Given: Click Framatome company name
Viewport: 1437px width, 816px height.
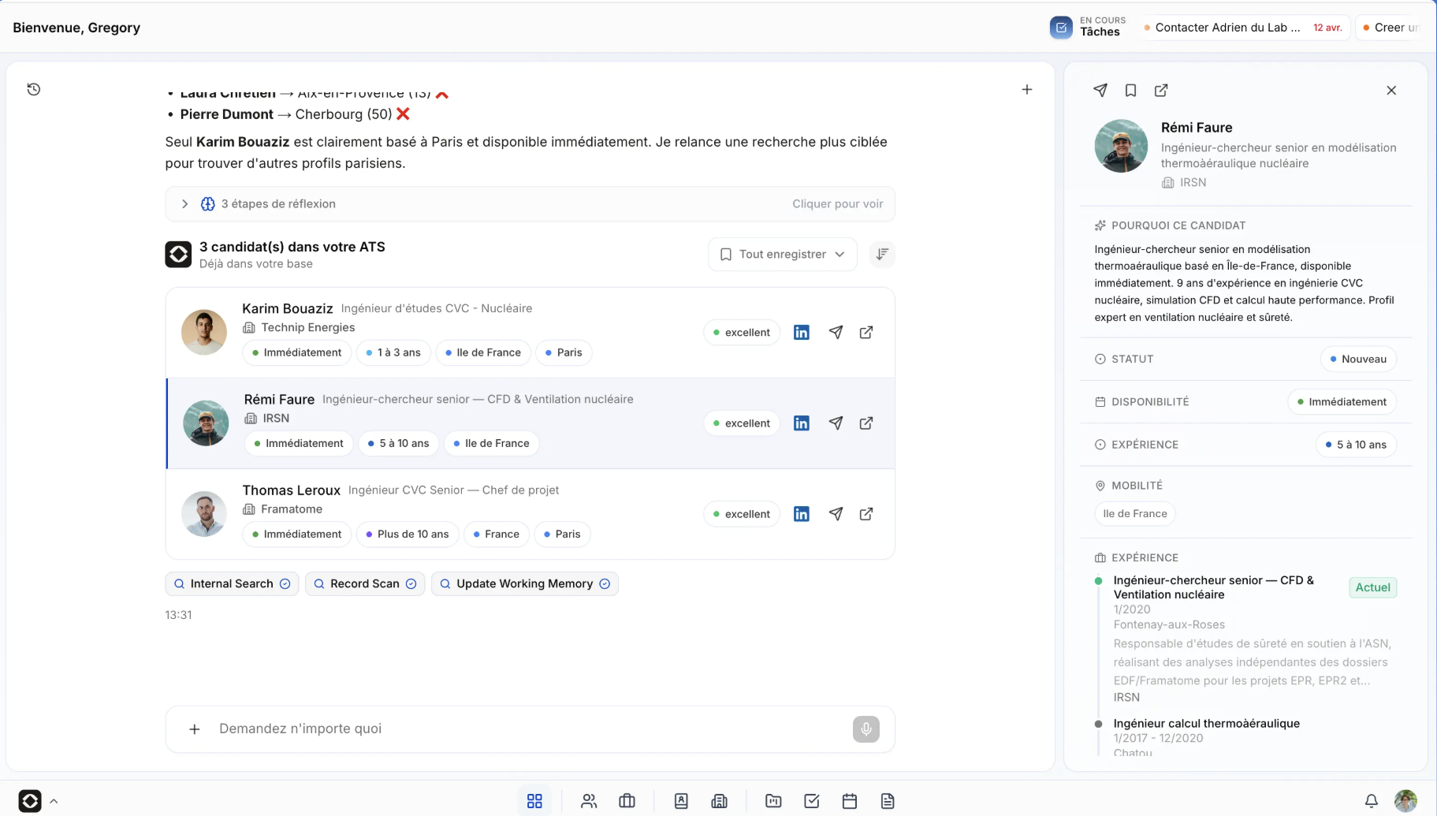Looking at the screenshot, I should coord(292,509).
